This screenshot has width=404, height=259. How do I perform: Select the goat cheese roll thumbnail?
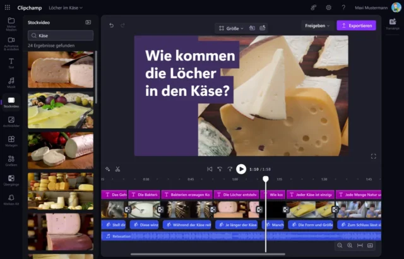(x=61, y=150)
